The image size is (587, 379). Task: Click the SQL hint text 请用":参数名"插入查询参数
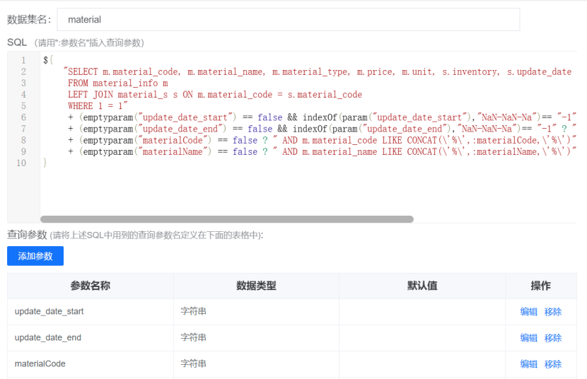[x=89, y=42]
